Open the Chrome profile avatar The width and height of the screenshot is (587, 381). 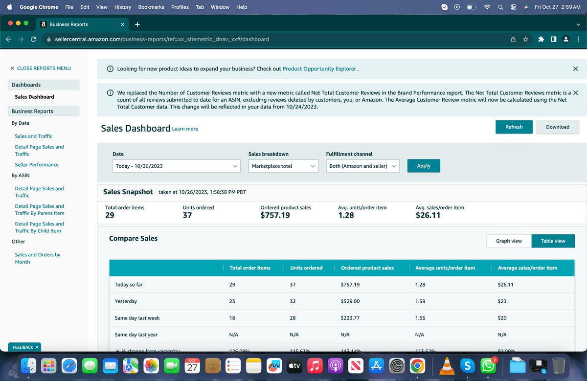tap(565, 39)
